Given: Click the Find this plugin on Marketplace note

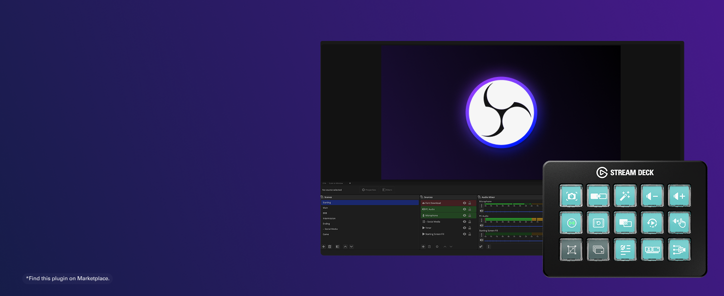Looking at the screenshot, I should click(x=68, y=279).
